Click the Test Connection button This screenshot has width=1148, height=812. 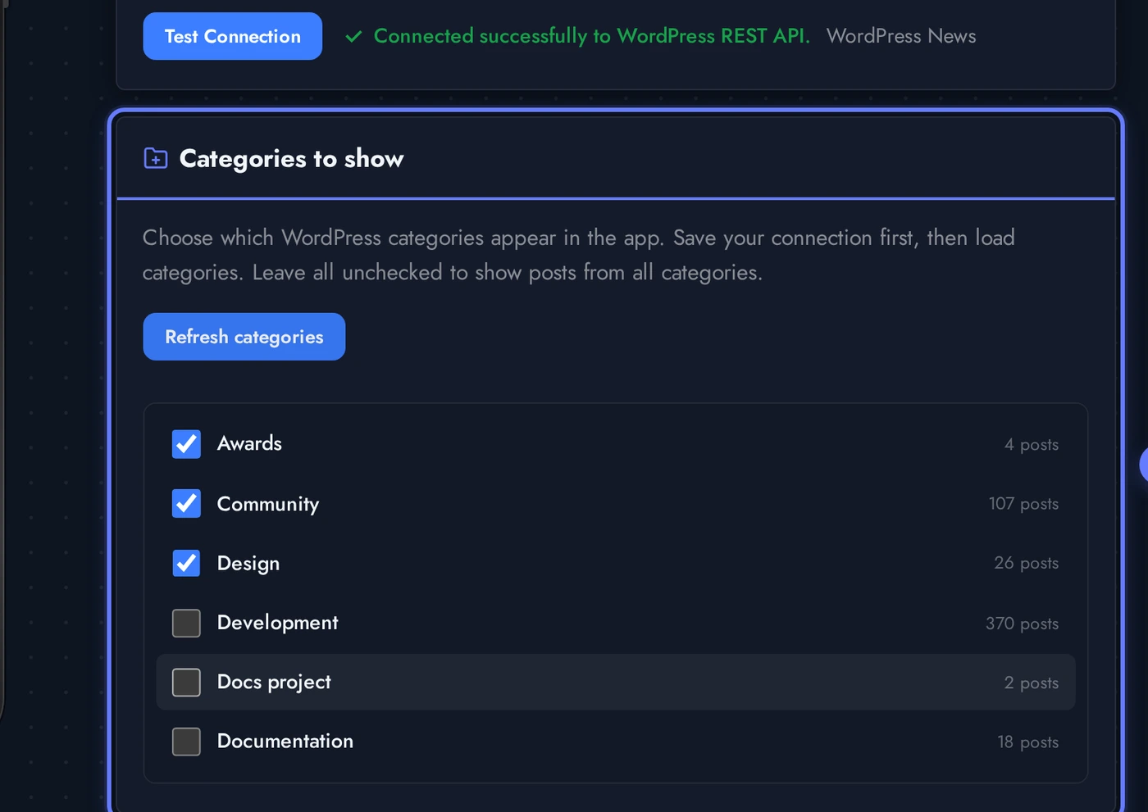(232, 36)
